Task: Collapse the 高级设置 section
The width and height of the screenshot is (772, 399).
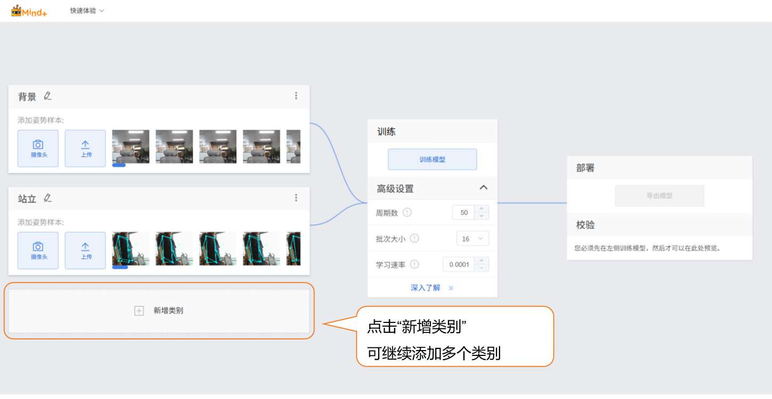Action: coord(483,188)
